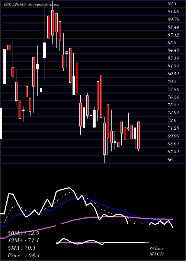Image resolution: width=186 pixels, height=261 pixels.
Task: Select the 84.48 price axis label
Action: click(x=173, y=50)
